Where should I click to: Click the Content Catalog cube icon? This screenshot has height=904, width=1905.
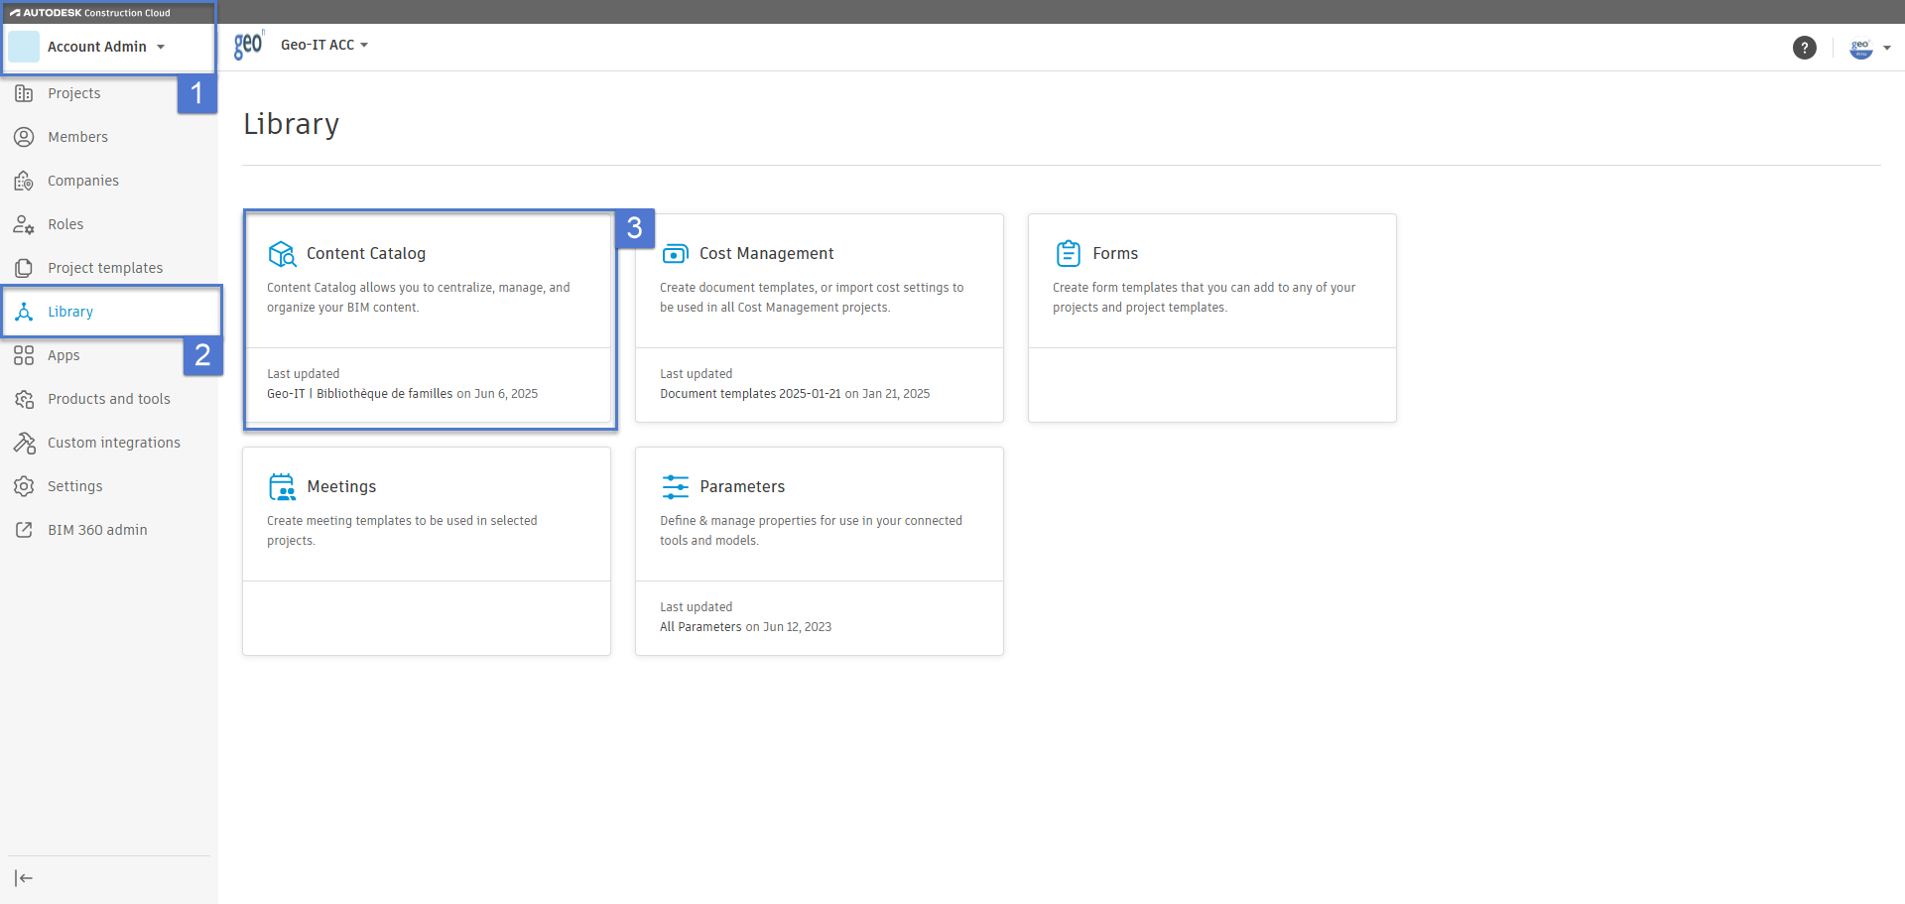282,254
